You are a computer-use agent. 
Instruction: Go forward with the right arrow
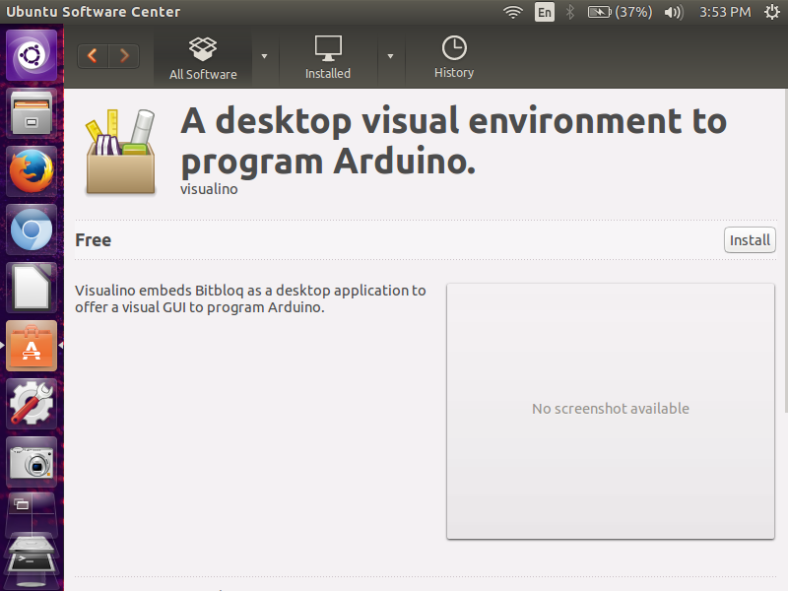[x=124, y=56]
